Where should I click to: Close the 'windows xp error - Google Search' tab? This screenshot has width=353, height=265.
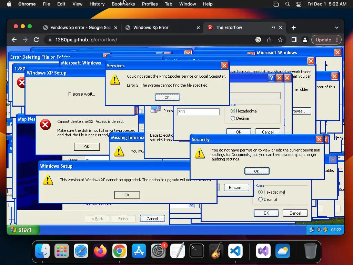[x=116, y=28]
